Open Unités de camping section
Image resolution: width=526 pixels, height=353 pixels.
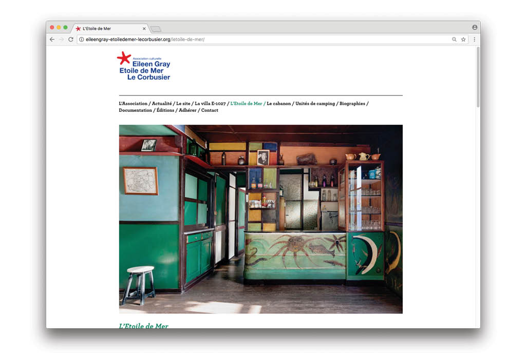[x=315, y=104]
